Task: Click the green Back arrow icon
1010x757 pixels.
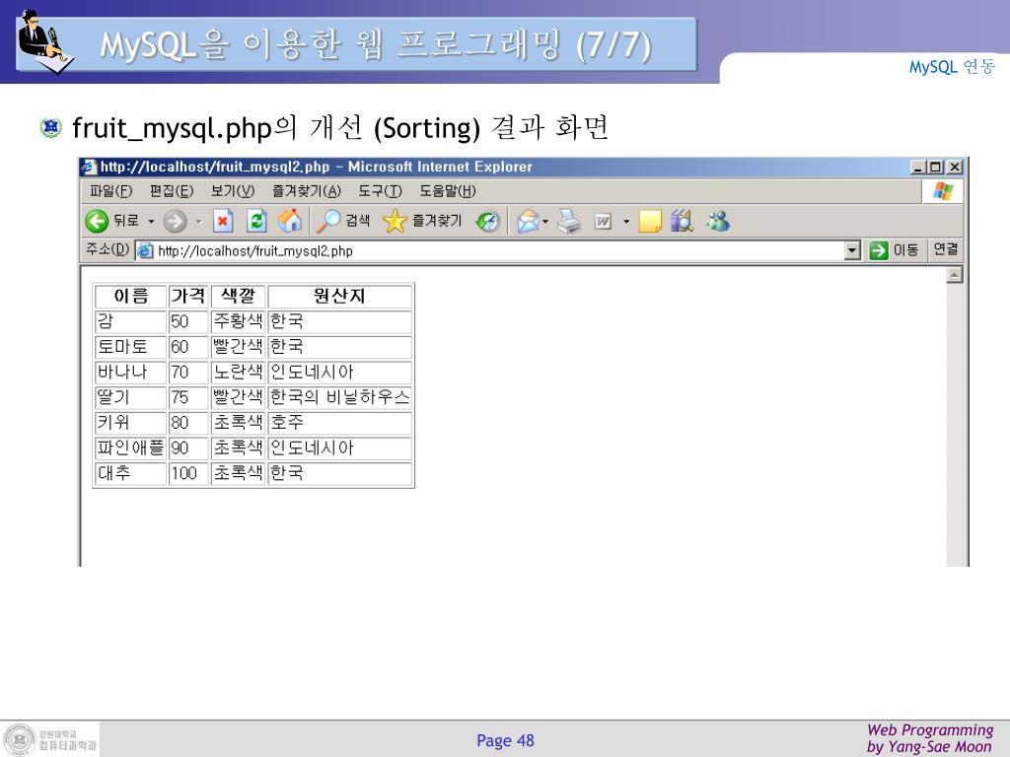Action: point(97,222)
